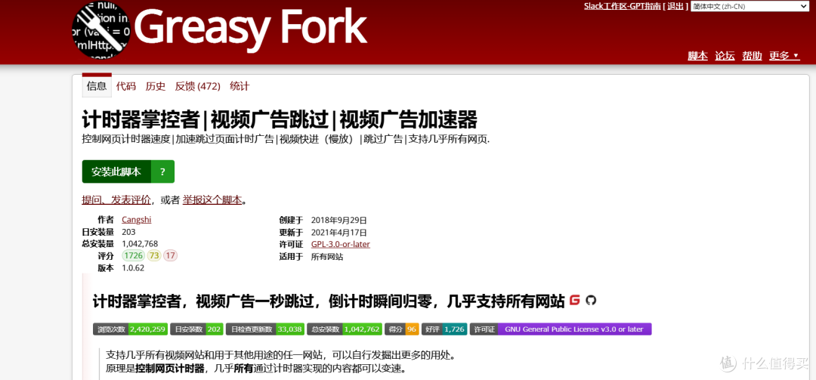Viewport: 816px width, 380px height.
Task: Open the GPL-3.0-or-later license link
Action: pos(341,244)
